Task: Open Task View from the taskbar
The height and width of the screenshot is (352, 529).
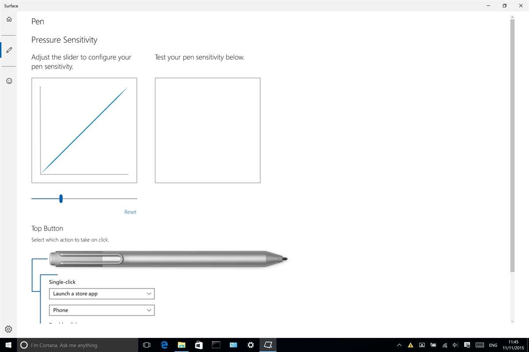Action: 146,345
